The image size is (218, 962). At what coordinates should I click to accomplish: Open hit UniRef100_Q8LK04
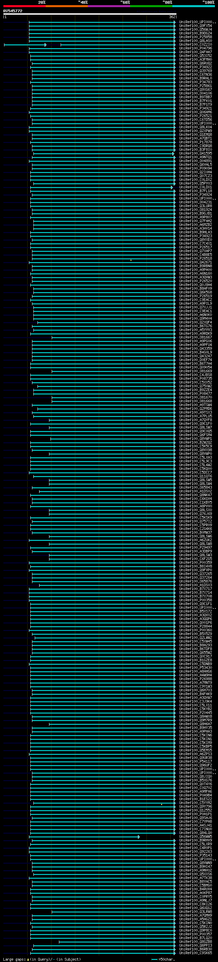[x=196, y=127]
